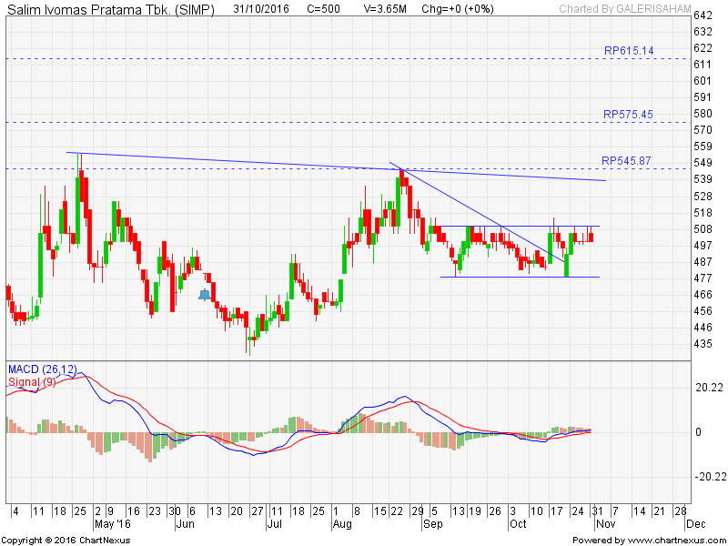728x546 pixels.
Task: Select May '16 on the time axis
Action: tap(112, 525)
